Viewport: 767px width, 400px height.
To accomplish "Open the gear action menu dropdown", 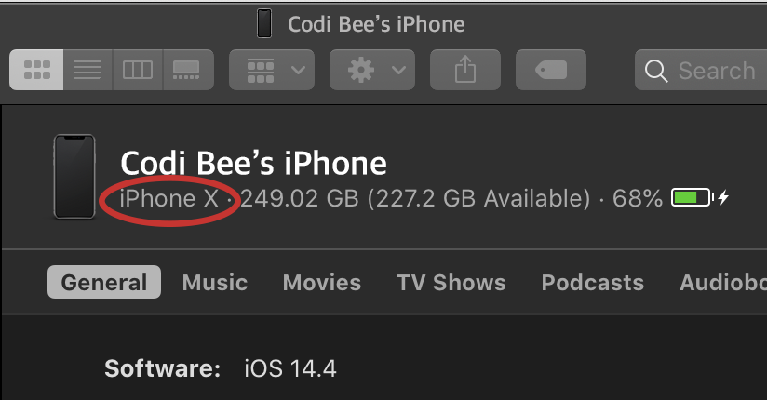I will [x=371, y=70].
